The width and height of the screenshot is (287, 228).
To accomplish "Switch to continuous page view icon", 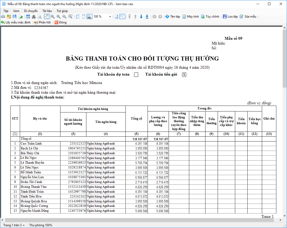I will coord(122,17).
